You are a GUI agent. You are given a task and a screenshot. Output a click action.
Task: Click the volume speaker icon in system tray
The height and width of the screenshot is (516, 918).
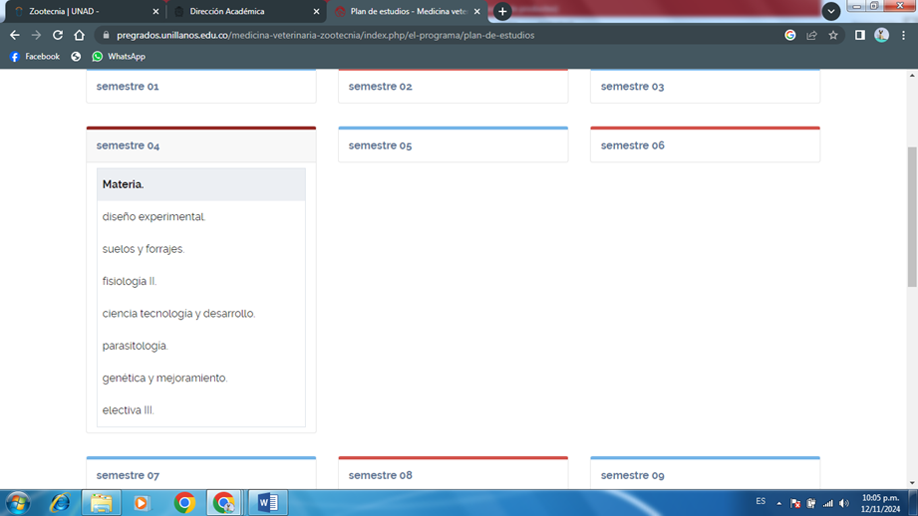[844, 503]
